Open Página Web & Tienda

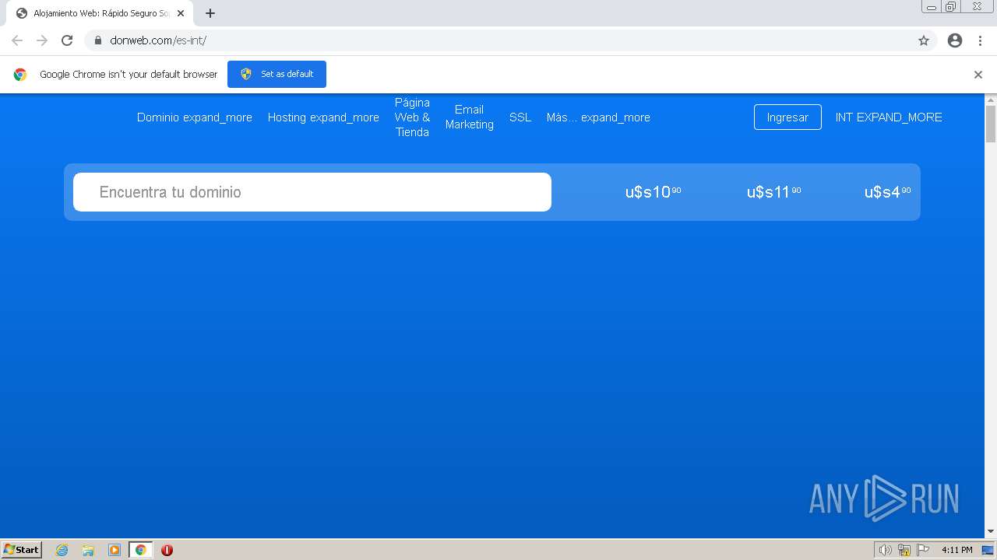click(x=412, y=117)
